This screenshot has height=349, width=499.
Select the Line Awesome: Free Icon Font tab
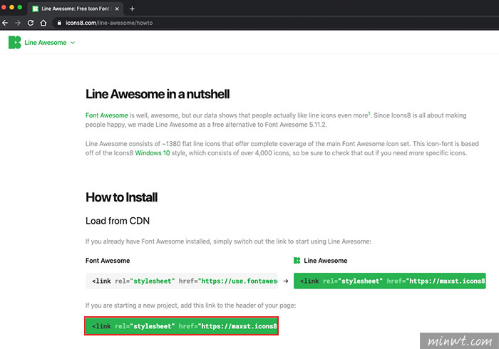[76, 9]
